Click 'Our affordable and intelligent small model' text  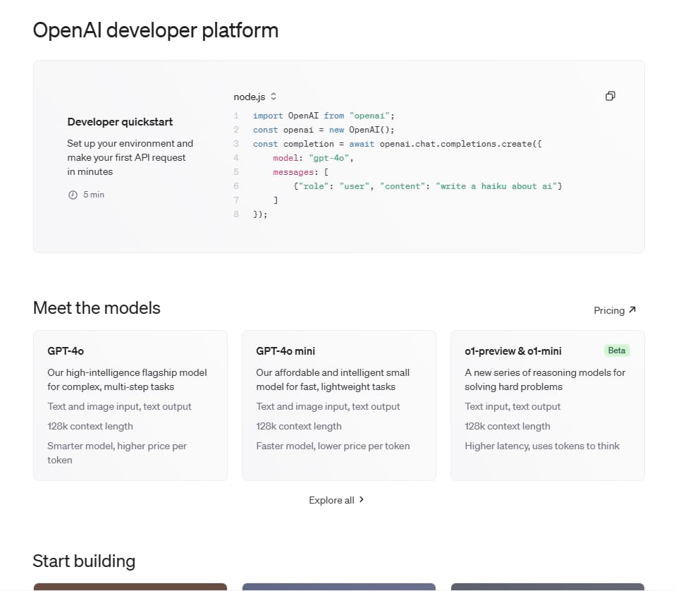click(x=333, y=379)
